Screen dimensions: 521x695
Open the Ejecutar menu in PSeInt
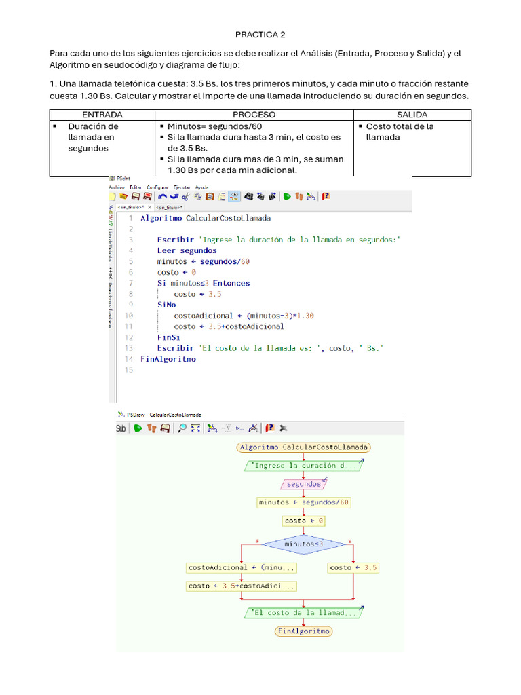pyautogui.click(x=182, y=187)
